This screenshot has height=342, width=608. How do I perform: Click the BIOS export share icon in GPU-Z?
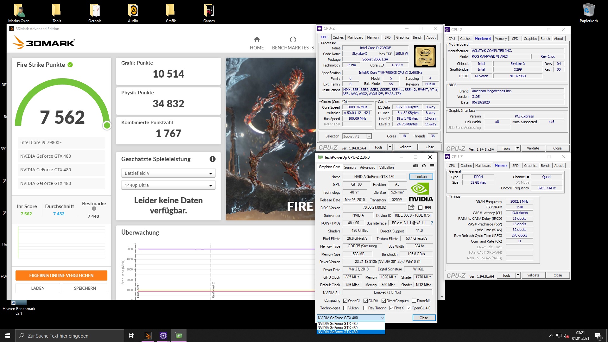point(411,207)
